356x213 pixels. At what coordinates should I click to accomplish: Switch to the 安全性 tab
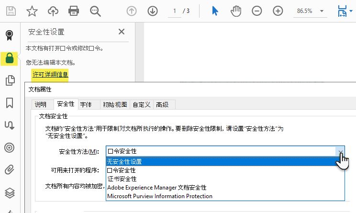click(x=66, y=104)
